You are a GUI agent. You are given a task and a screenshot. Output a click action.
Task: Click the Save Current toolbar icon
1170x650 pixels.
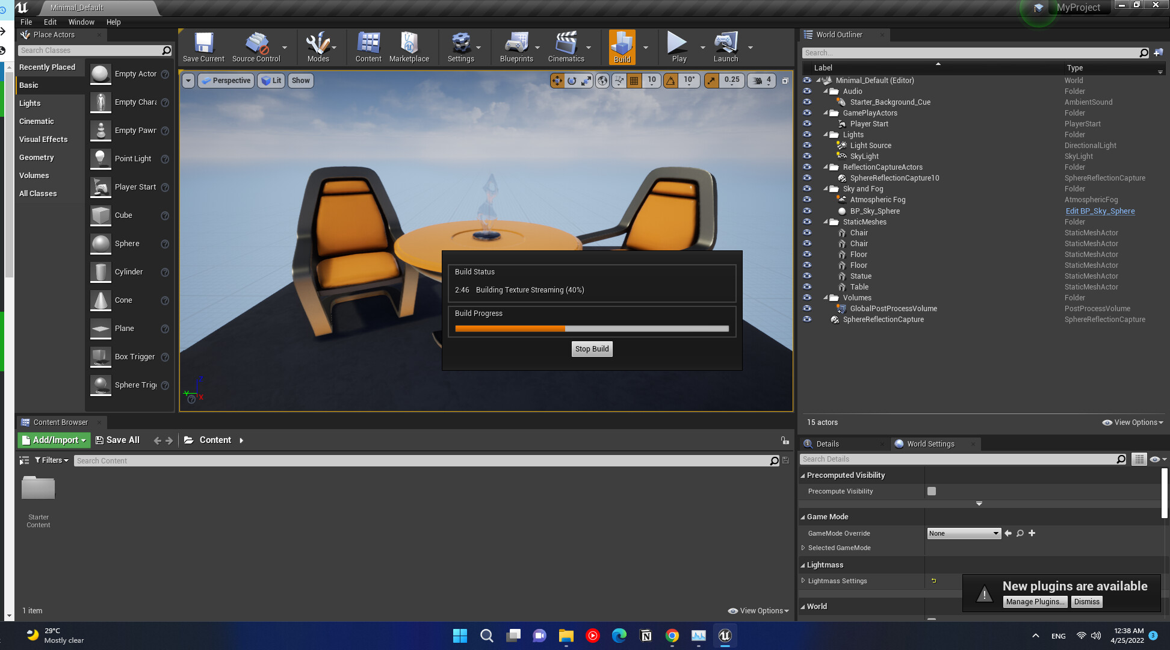(203, 43)
